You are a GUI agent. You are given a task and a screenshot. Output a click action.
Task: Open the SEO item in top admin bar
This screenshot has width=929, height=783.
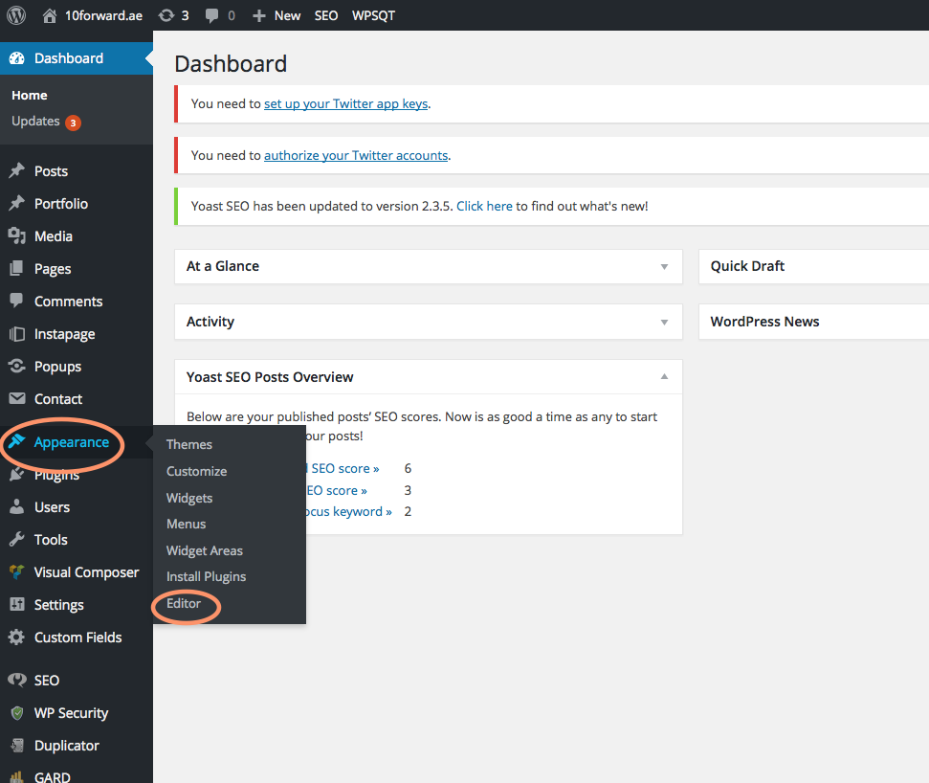coord(326,15)
